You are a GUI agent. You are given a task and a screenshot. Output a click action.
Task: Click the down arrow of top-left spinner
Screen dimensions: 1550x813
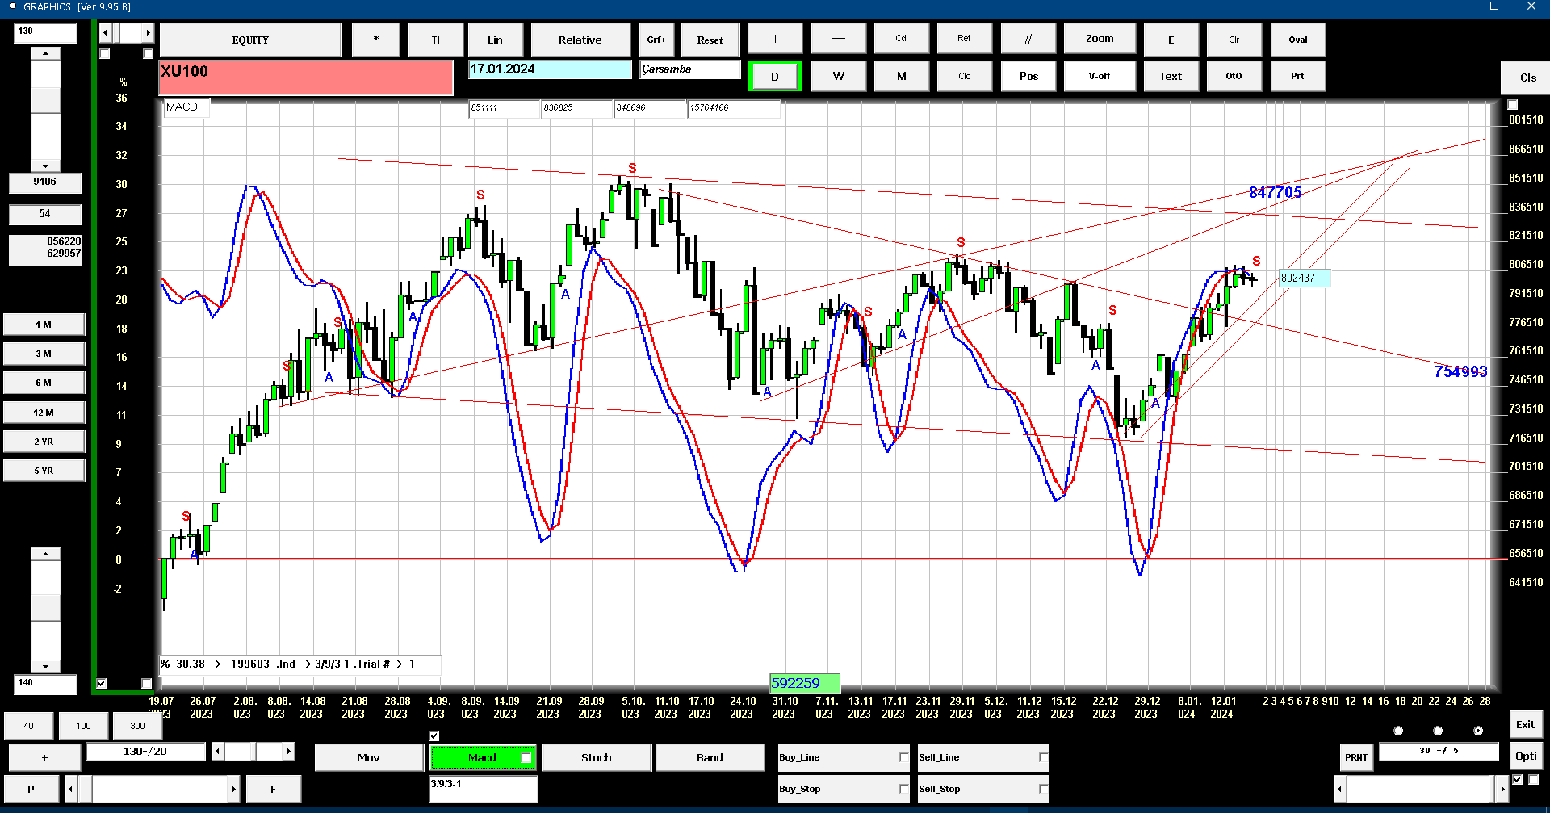click(45, 166)
